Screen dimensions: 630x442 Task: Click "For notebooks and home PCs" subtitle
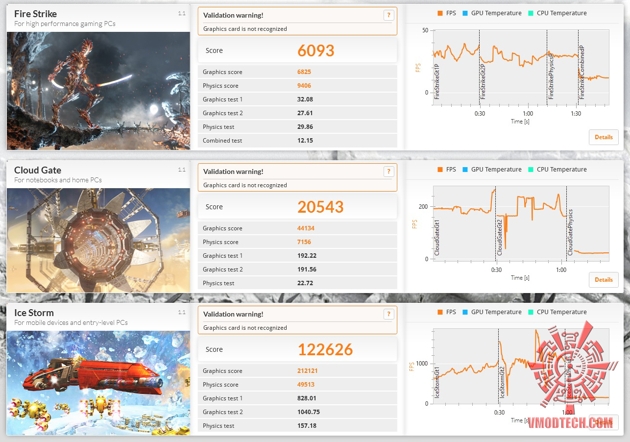tap(58, 180)
